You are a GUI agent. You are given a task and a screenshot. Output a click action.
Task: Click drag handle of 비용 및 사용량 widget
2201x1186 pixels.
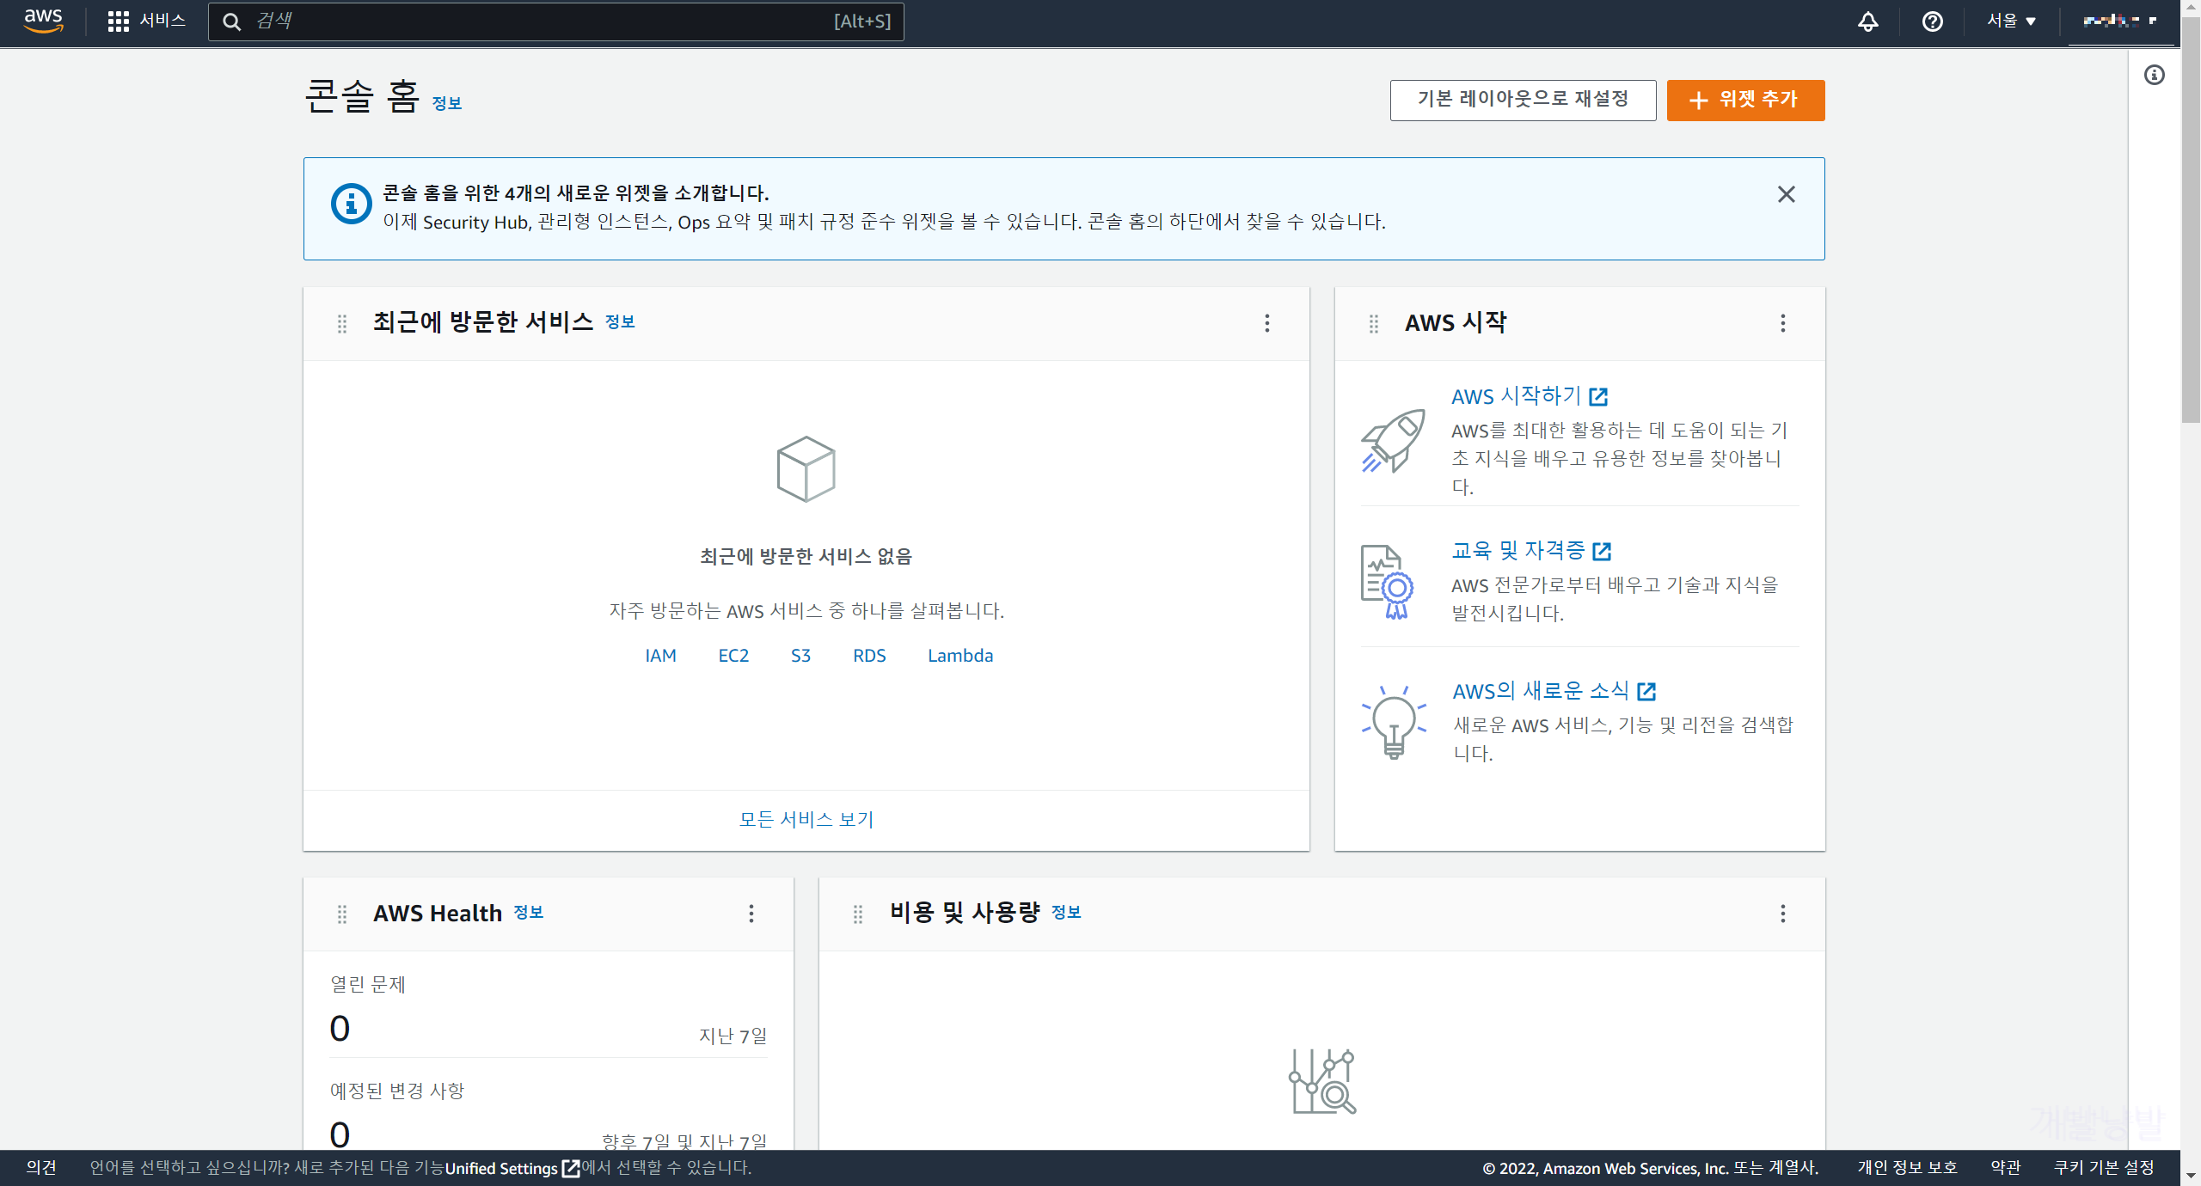click(x=858, y=914)
